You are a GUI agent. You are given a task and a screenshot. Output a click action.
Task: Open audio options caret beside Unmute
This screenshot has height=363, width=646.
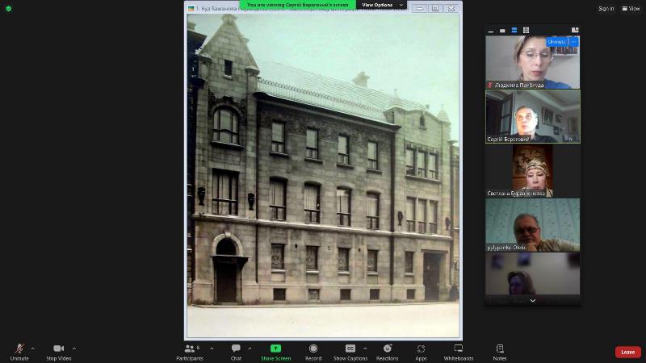click(x=33, y=348)
